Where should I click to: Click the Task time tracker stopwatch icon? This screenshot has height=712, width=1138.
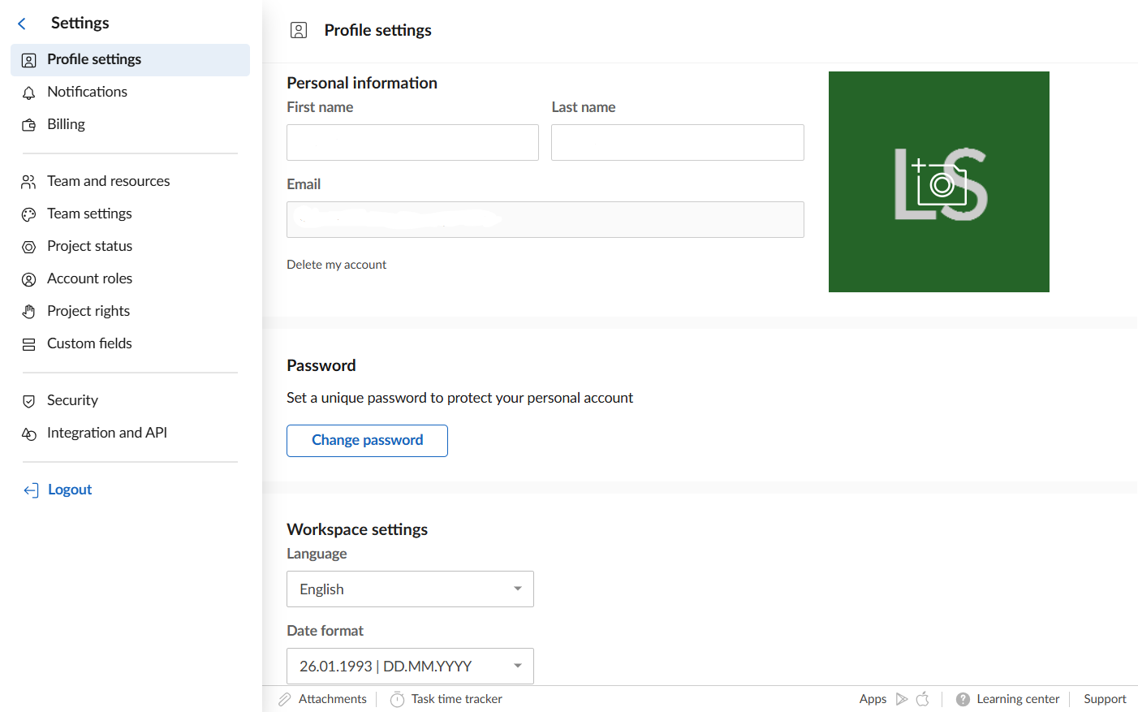click(x=397, y=699)
